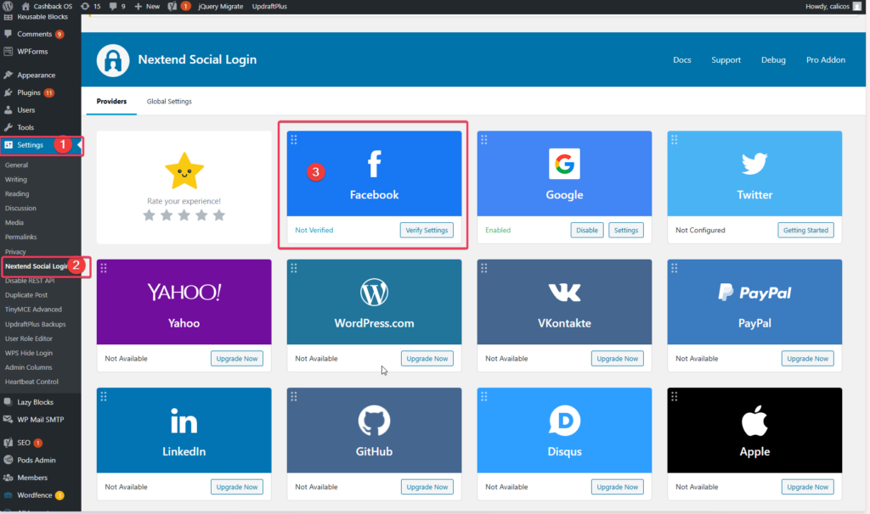870x514 pixels.
Task: Switch to the Providers tab
Action: tap(111, 102)
